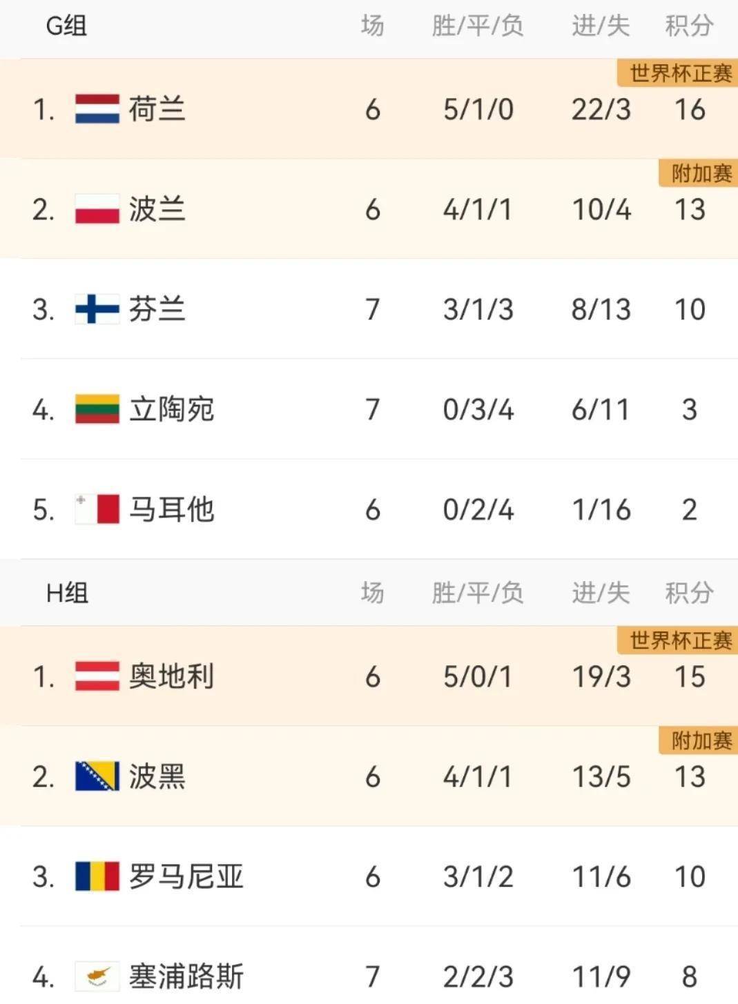Click the Malta flag icon
The height and width of the screenshot is (1004, 738).
pyautogui.click(x=97, y=509)
